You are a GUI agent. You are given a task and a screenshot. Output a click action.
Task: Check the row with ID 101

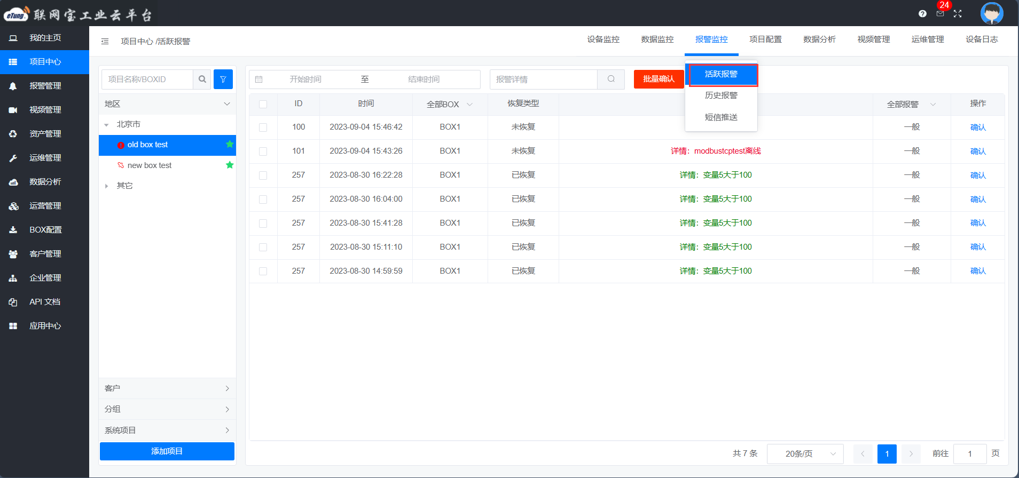pyautogui.click(x=263, y=152)
